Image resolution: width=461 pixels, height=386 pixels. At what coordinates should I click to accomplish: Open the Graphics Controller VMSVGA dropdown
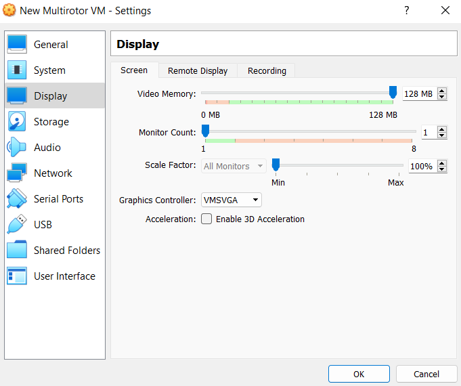coord(232,200)
